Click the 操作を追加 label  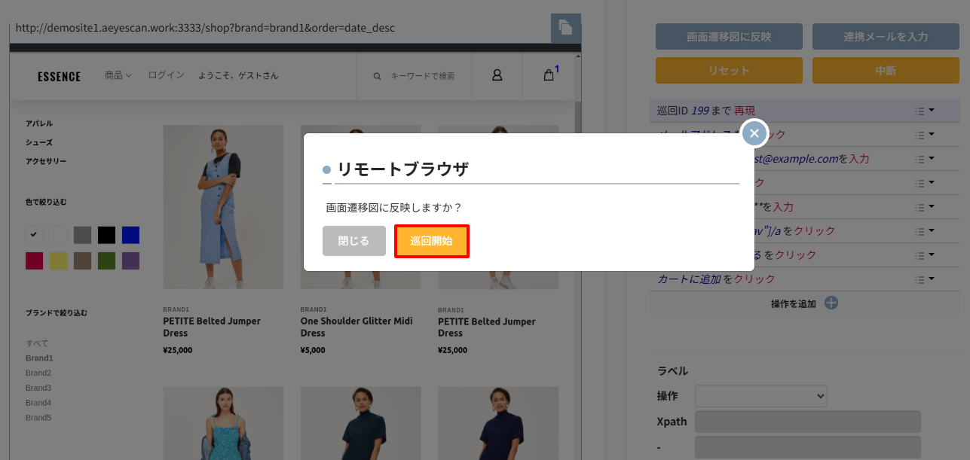pos(793,304)
